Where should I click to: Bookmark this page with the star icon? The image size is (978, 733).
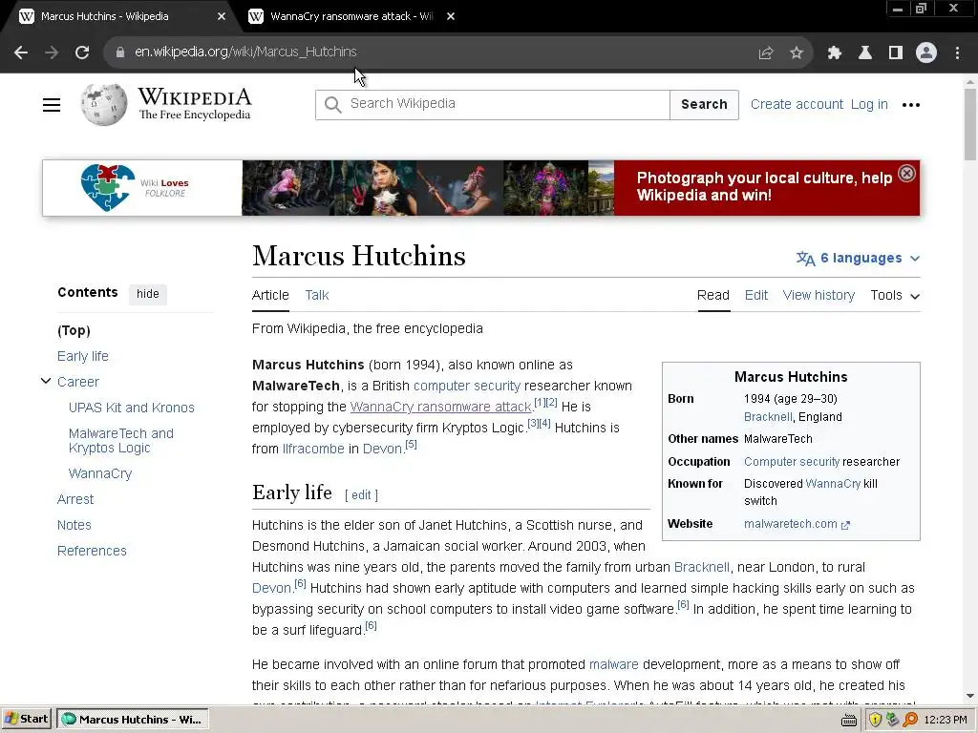click(797, 53)
